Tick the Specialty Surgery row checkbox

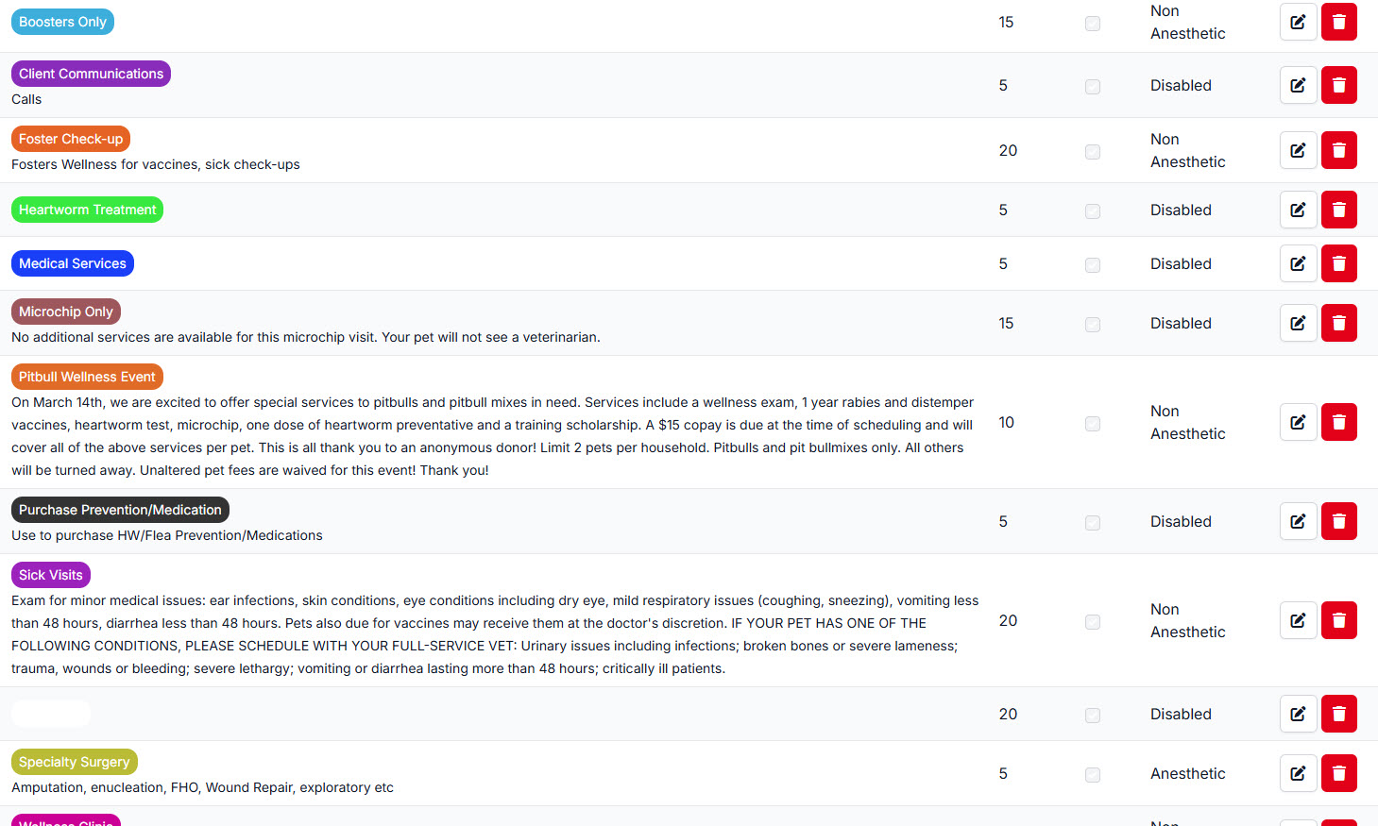[x=1093, y=775]
